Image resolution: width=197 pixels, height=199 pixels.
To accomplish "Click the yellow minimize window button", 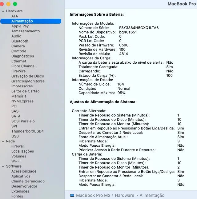I will coord(8,4).
